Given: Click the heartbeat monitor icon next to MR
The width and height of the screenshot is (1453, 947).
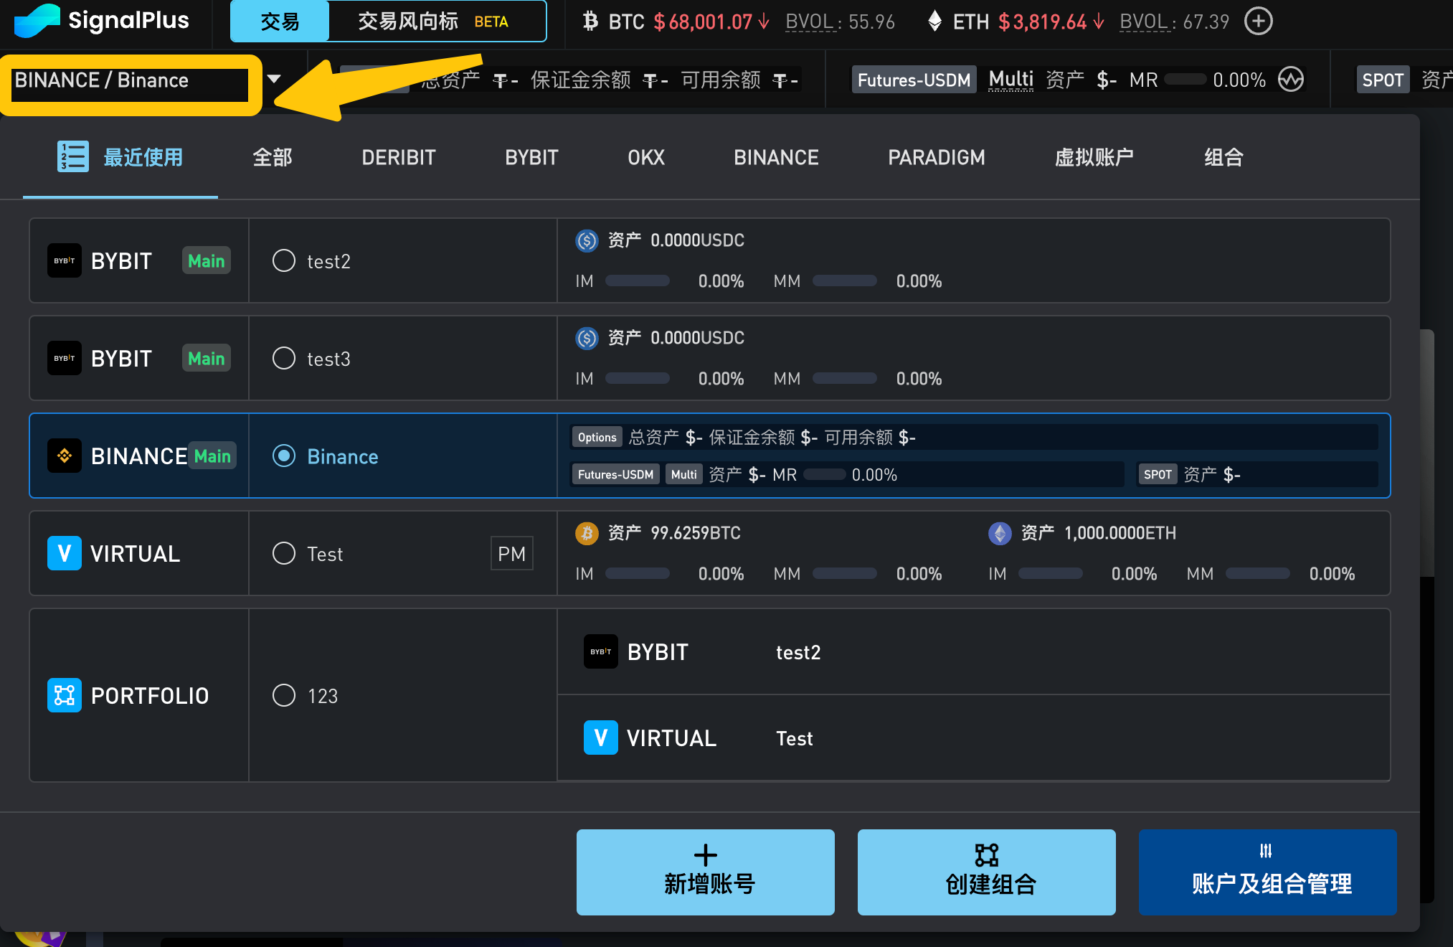Looking at the screenshot, I should (x=1290, y=80).
